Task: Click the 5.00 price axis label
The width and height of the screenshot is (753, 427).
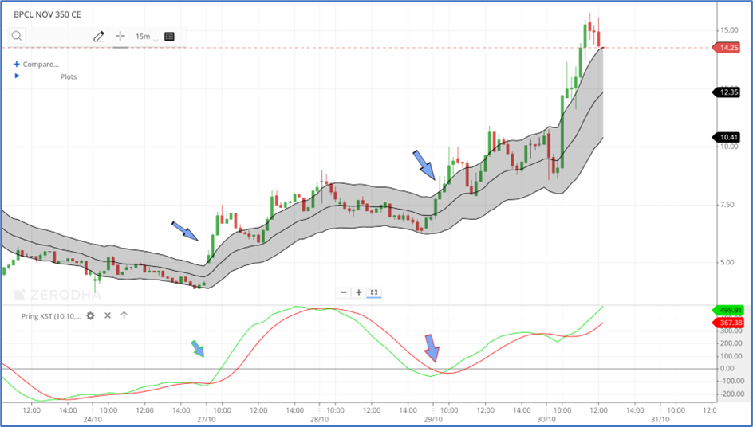Action: pos(727,262)
